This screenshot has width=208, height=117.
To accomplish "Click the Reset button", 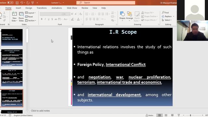I will point(29,17).
